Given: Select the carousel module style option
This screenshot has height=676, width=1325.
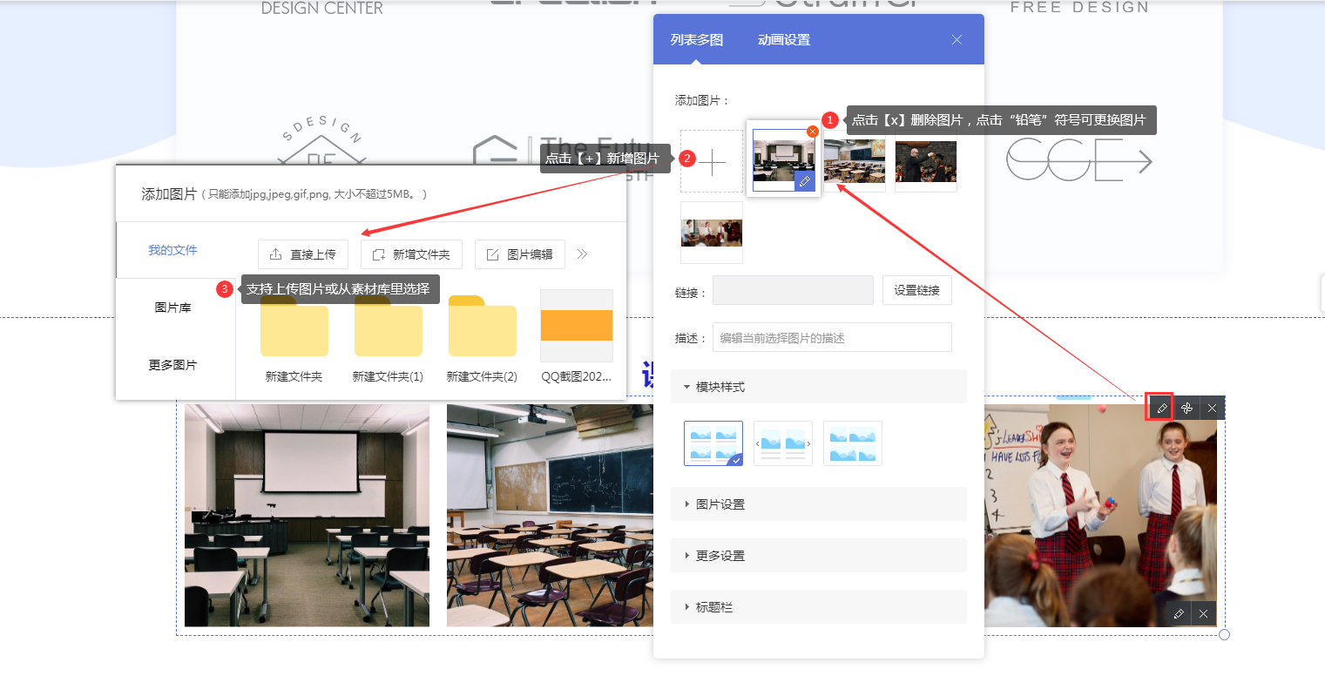Looking at the screenshot, I should (783, 443).
